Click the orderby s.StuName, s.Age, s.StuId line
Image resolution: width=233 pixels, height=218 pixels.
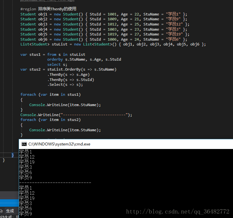(x=84, y=59)
